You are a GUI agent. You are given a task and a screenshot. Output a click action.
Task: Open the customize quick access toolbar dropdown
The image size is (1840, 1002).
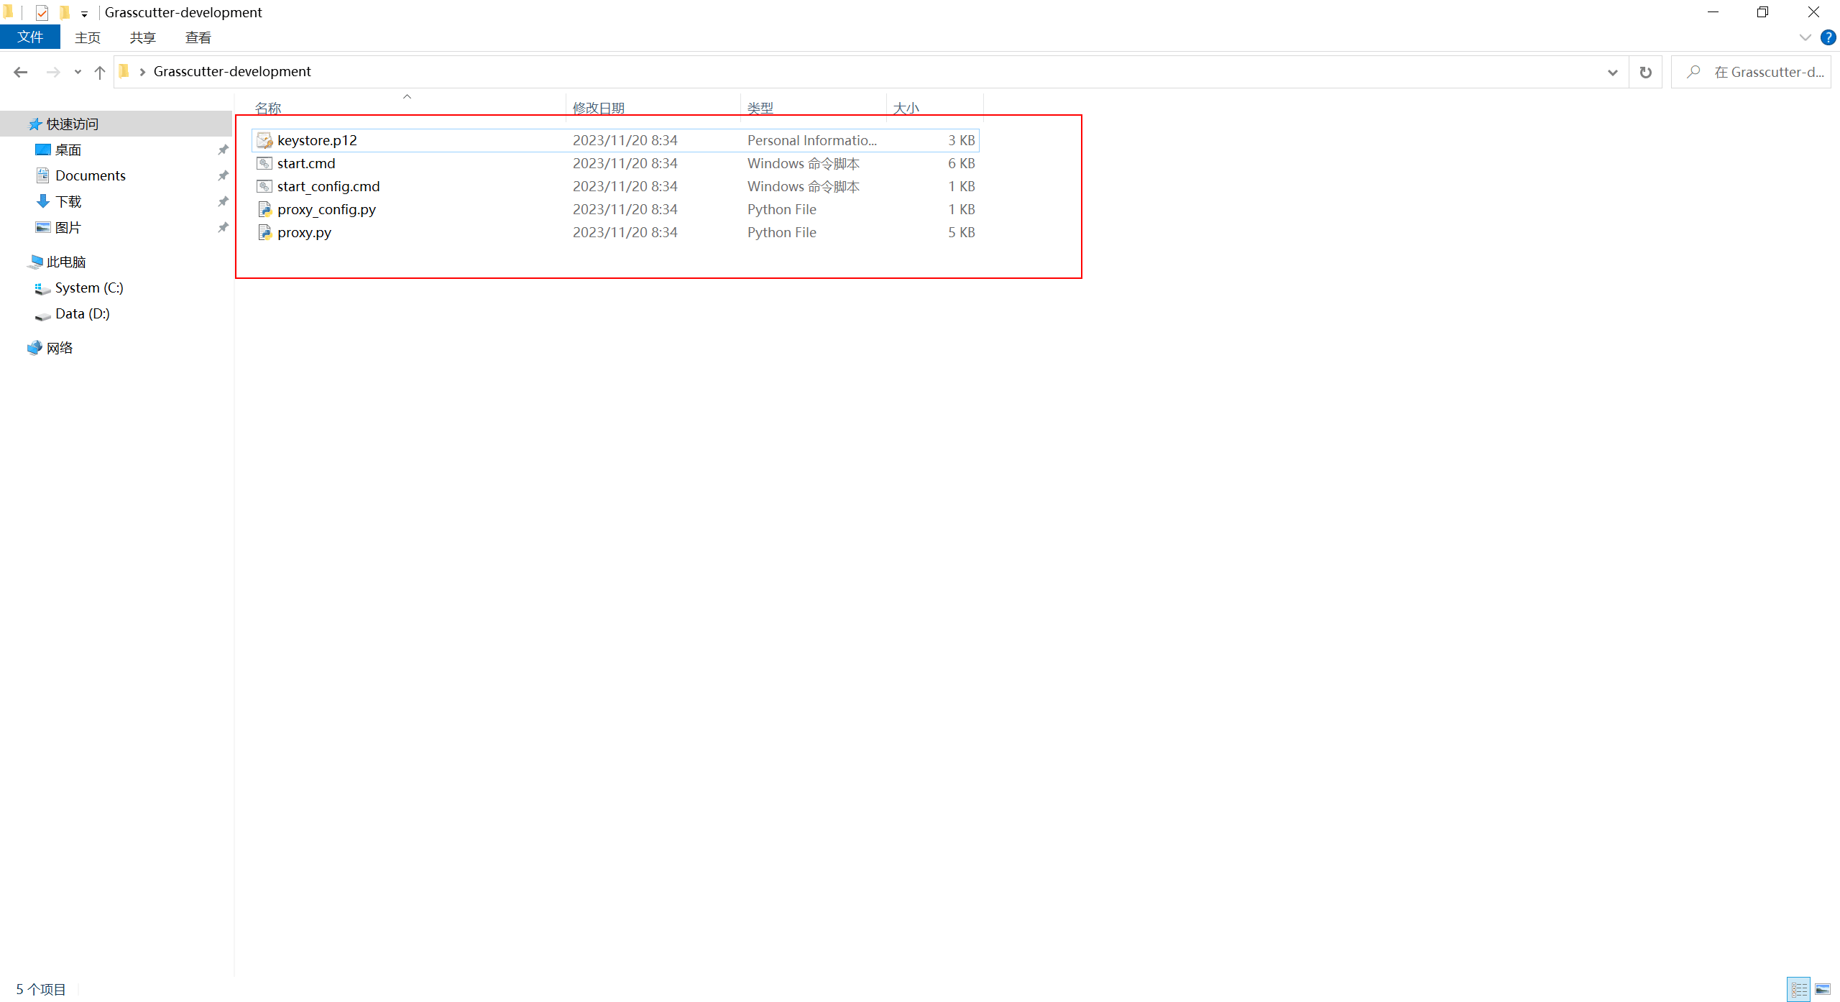click(84, 14)
